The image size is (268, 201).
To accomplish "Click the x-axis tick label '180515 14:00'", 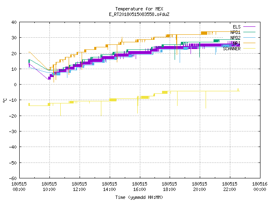I will tap(109, 187).
